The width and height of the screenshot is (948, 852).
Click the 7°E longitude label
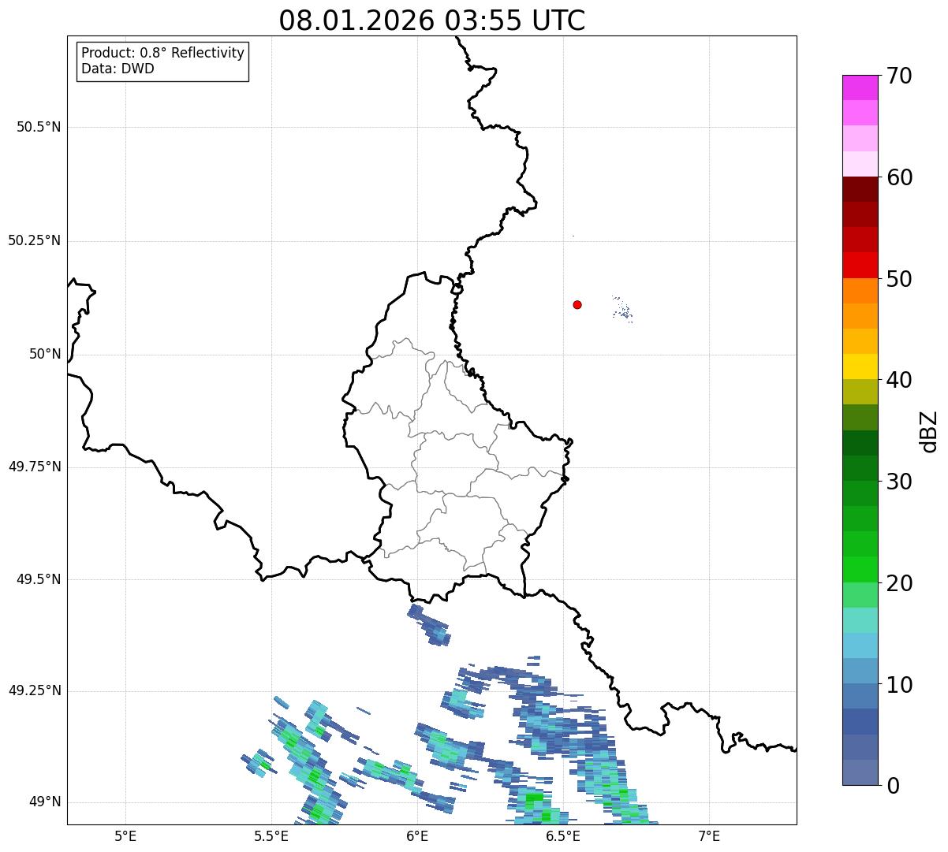[x=709, y=835]
